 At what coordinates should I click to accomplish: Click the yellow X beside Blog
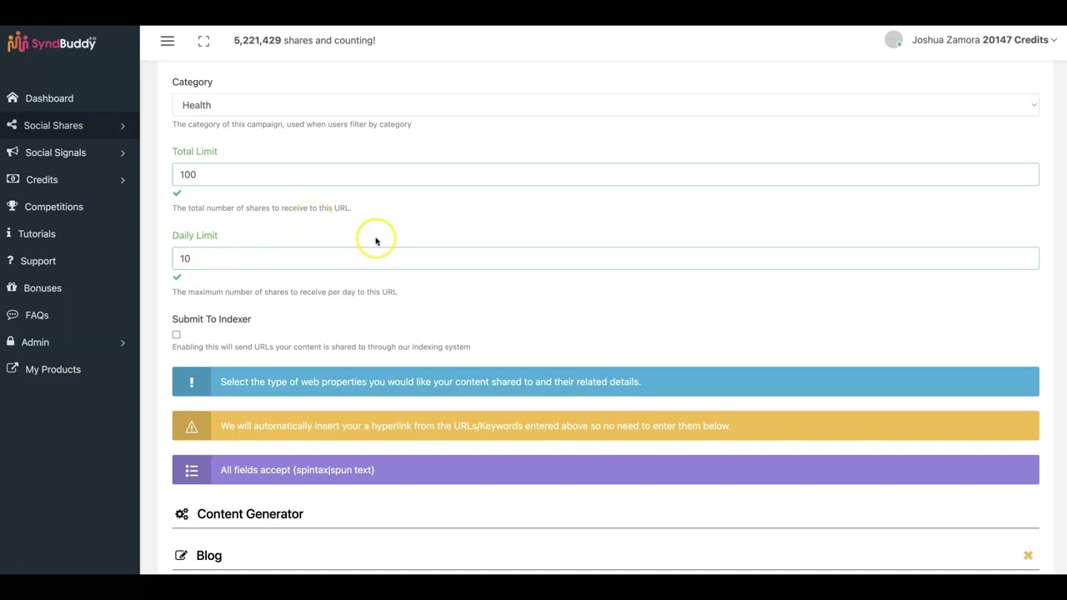click(x=1028, y=555)
